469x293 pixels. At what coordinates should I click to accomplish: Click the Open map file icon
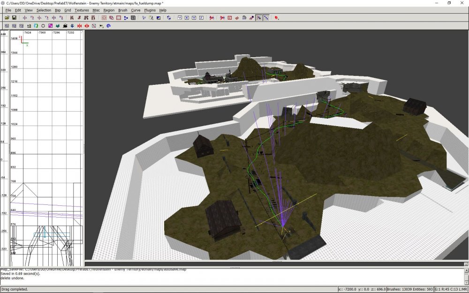coord(7,18)
